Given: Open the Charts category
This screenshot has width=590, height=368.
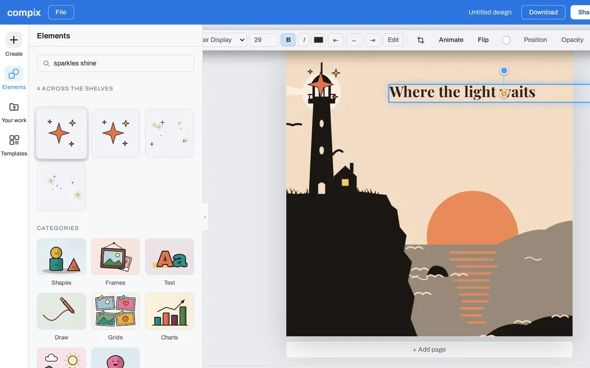Looking at the screenshot, I should point(169,311).
